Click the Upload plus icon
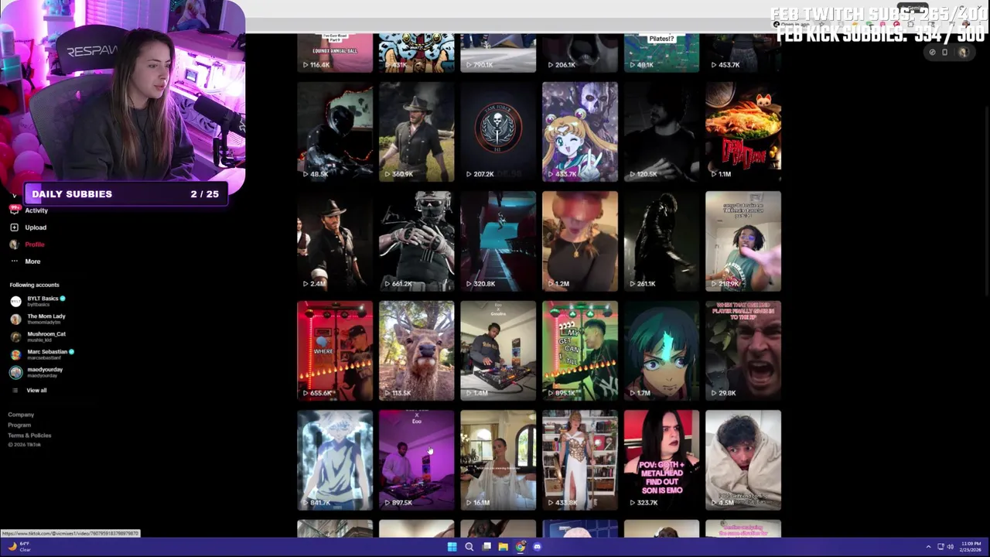This screenshot has height=557, width=990. pos(14,227)
